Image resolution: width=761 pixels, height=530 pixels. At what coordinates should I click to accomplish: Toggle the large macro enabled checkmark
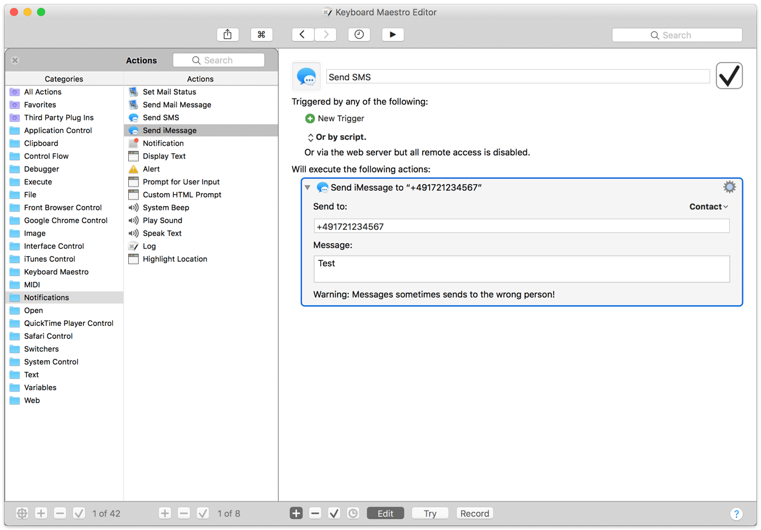729,76
